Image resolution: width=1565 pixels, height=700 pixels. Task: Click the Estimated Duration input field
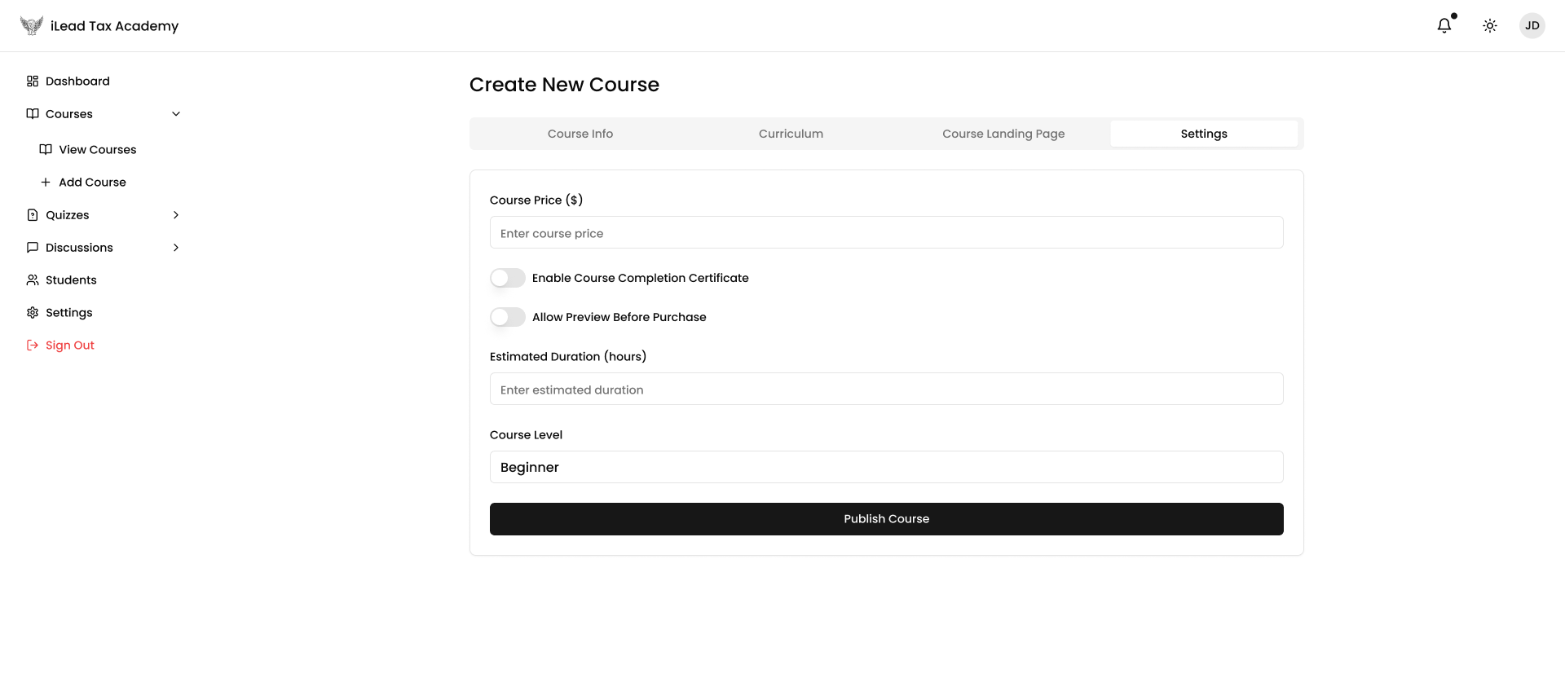point(886,390)
